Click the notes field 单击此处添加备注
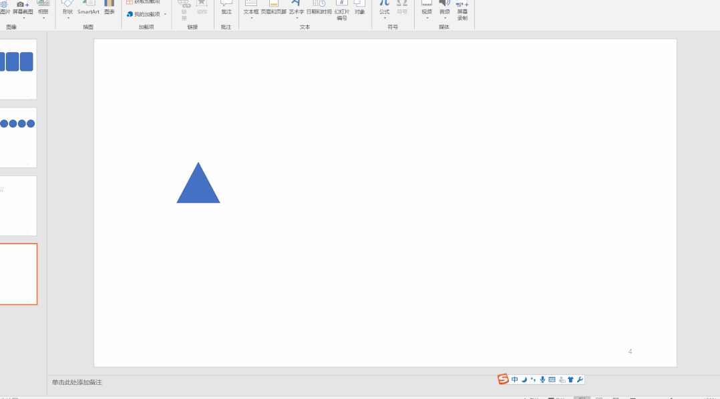 click(77, 382)
